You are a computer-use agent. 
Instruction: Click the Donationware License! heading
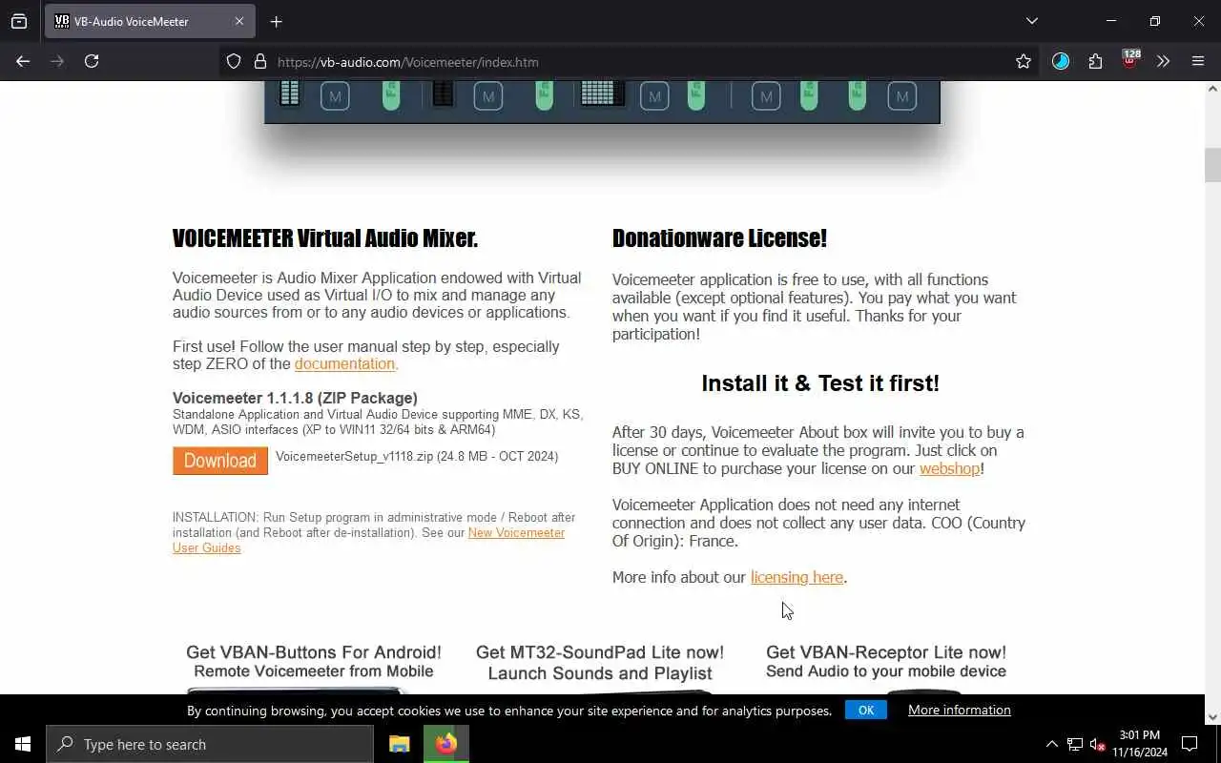719,238
